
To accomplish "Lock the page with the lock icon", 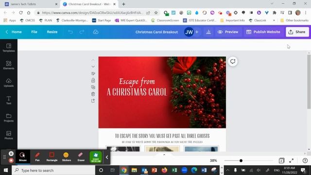I will [x=93, y=80].
